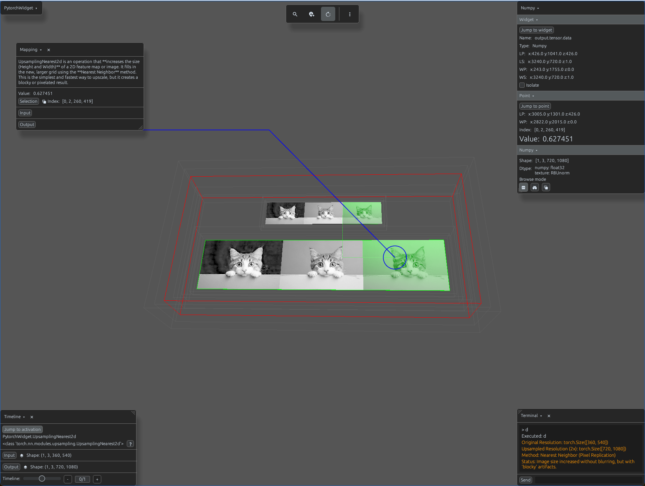Click the Jump to widget button
Viewport: 645px width, 486px height.
coord(537,30)
